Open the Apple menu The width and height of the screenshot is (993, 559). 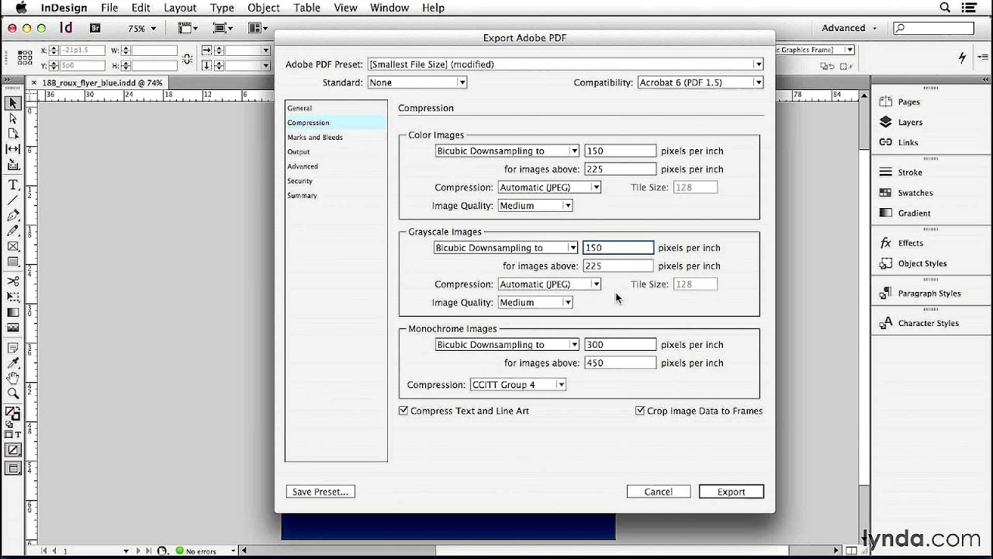coord(21,8)
